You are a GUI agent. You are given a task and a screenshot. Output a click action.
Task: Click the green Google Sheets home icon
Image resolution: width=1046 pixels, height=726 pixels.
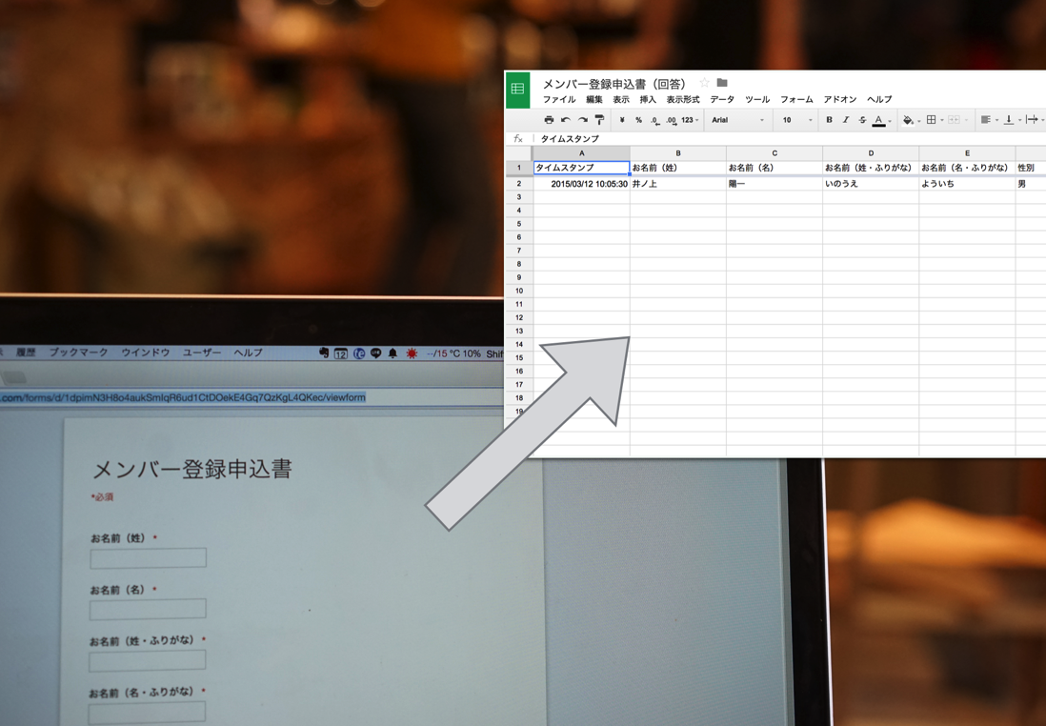pyautogui.click(x=517, y=90)
